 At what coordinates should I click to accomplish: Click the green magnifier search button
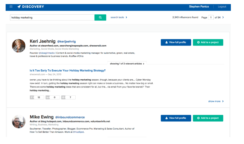100,17
